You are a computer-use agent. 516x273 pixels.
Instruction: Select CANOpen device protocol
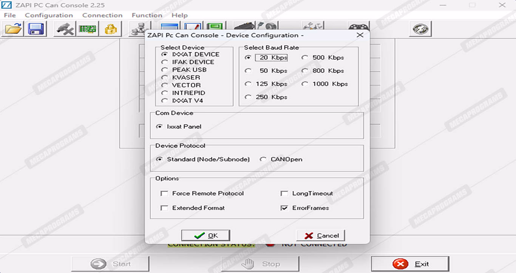tap(281, 159)
